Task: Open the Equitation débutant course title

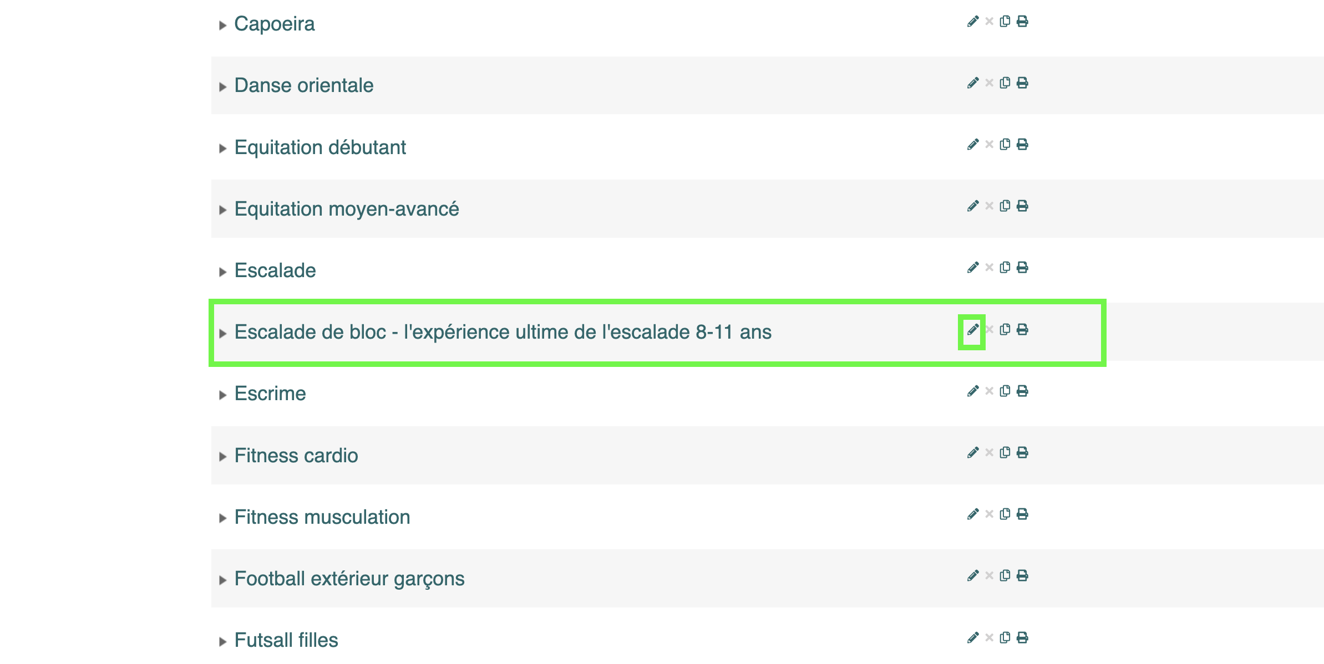Action: [320, 147]
